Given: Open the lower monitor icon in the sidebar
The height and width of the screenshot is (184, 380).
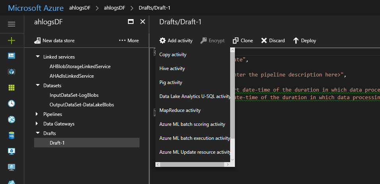Looking at the screenshot, I should click(x=12, y=167).
